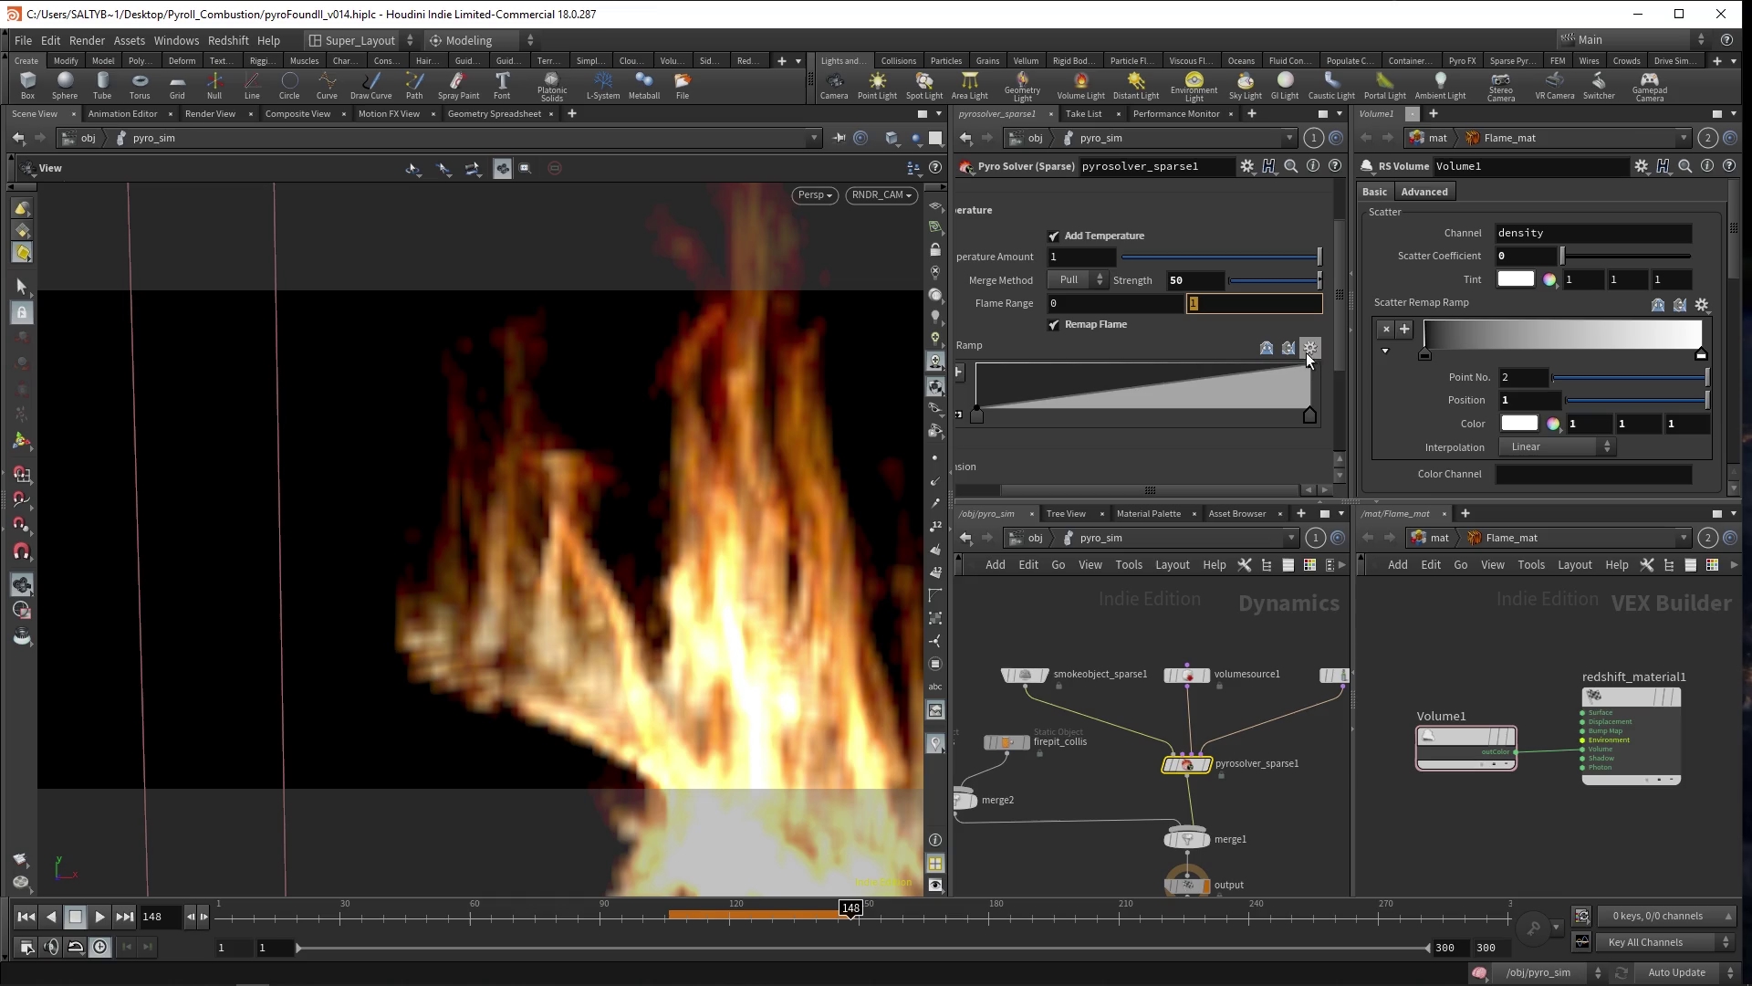Image resolution: width=1752 pixels, height=986 pixels.
Task: Open the Merge Method Pull dropdown
Action: coord(1077,280)
